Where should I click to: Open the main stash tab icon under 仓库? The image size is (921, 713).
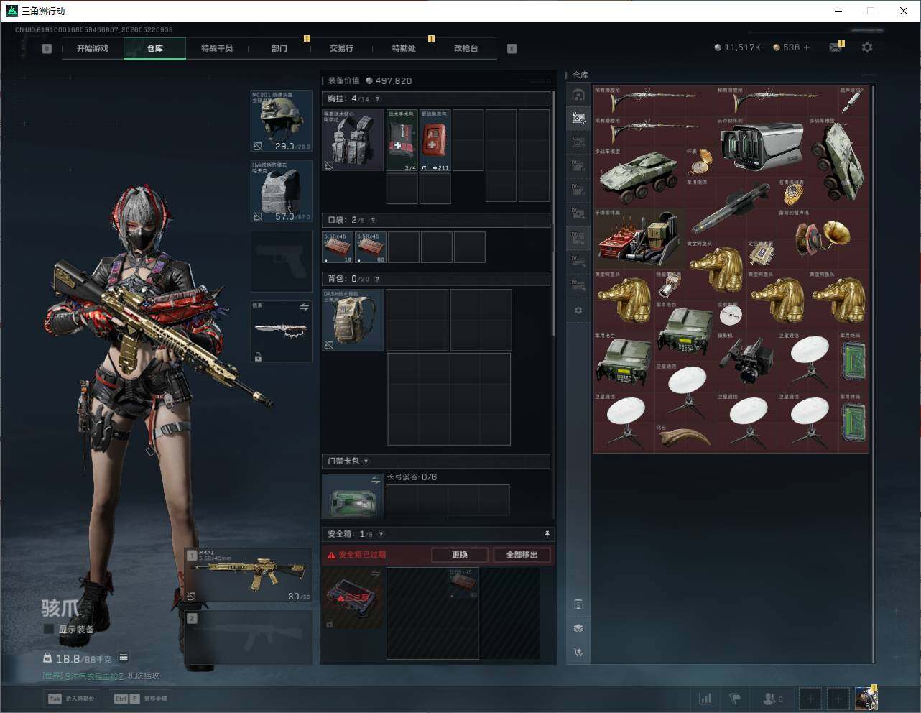pyautogui.click(x=578, y=95)
